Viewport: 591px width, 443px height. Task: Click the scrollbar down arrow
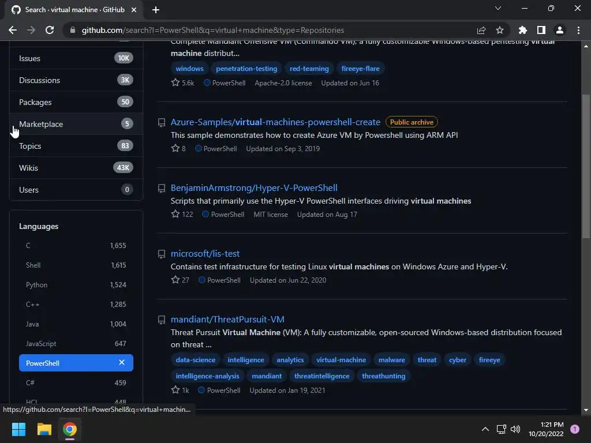coord(586,410)
